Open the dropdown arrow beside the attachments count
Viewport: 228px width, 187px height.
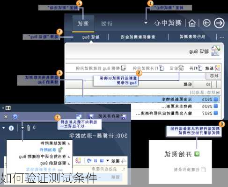coord(22,128)
